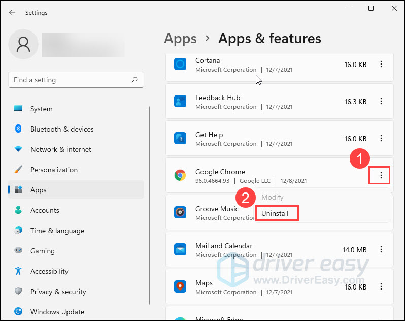Choose Uninstall from the context menu
Screen dimensions: 405x321
275,213
